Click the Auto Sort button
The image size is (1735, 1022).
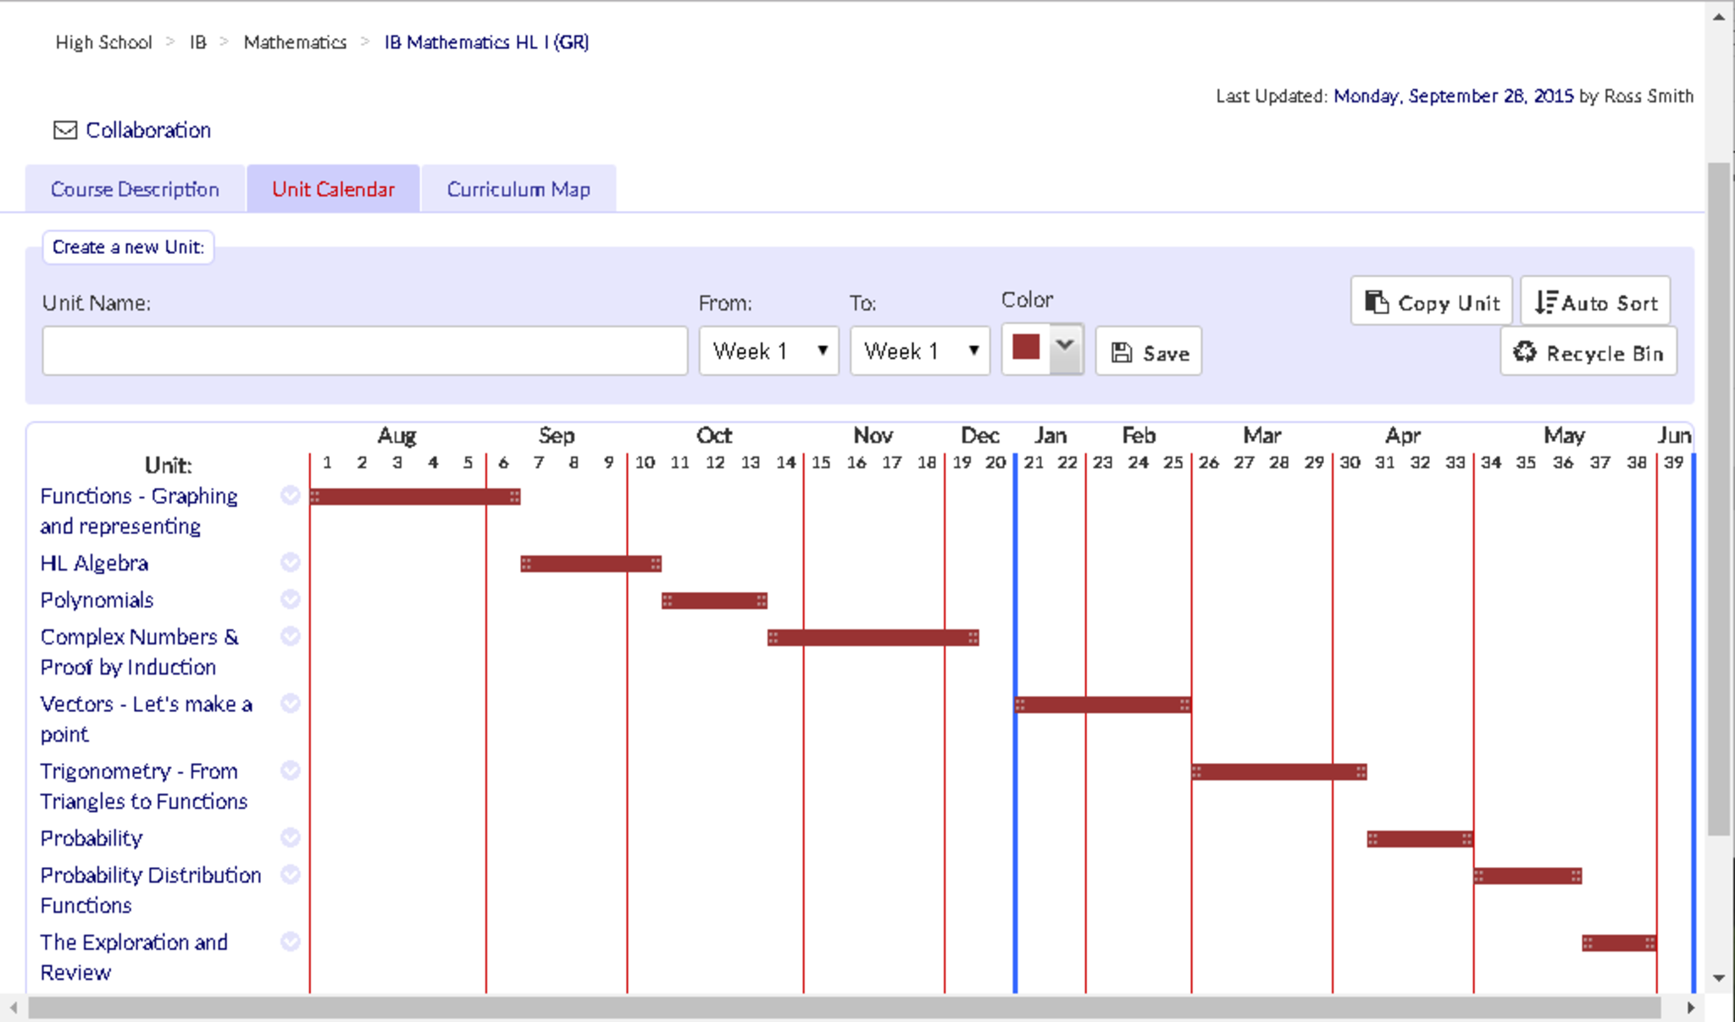1595,302
